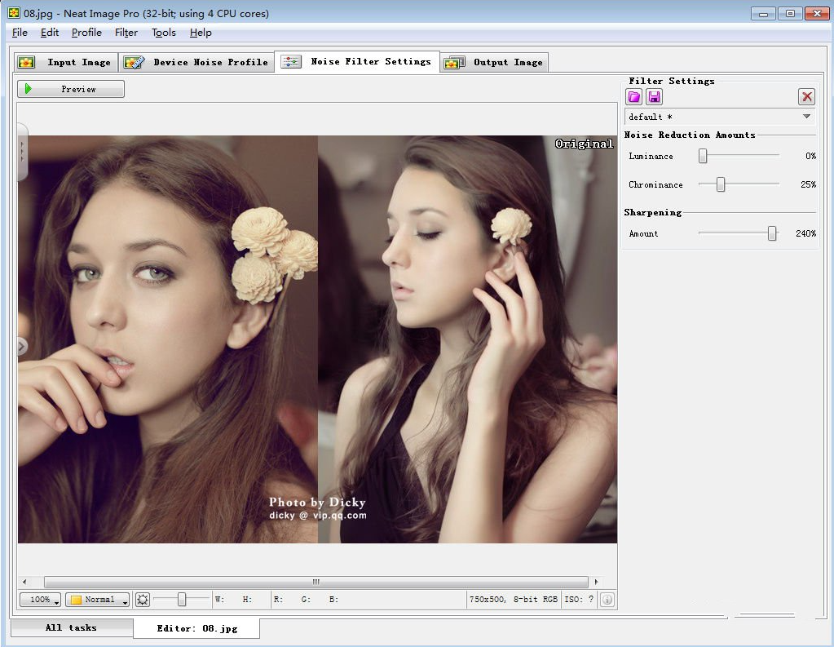Click the image info icon beside ISO

coord(607,600)
